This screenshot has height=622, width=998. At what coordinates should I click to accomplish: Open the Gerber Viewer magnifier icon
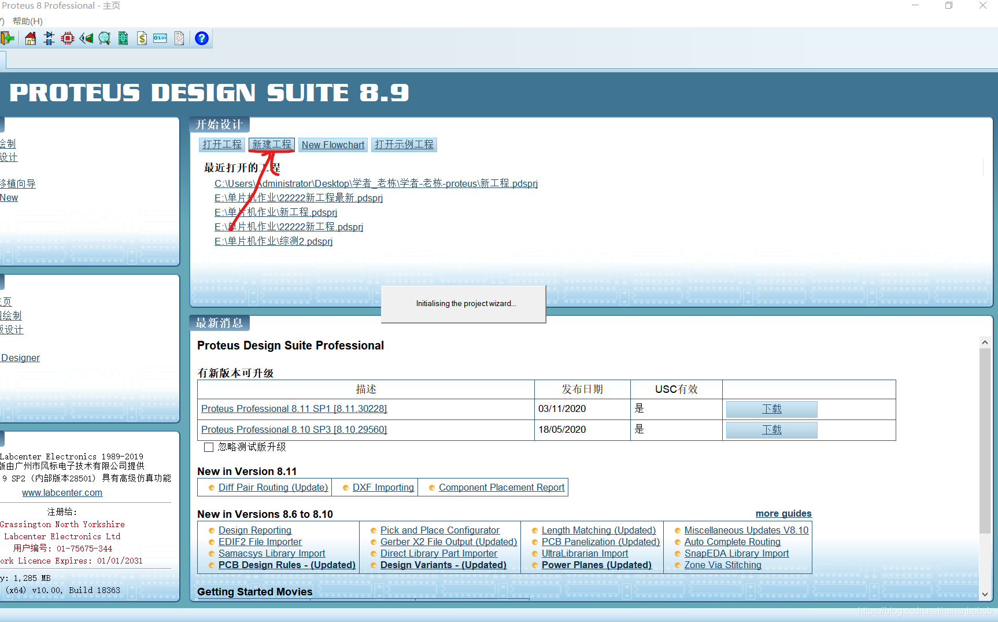105,38
